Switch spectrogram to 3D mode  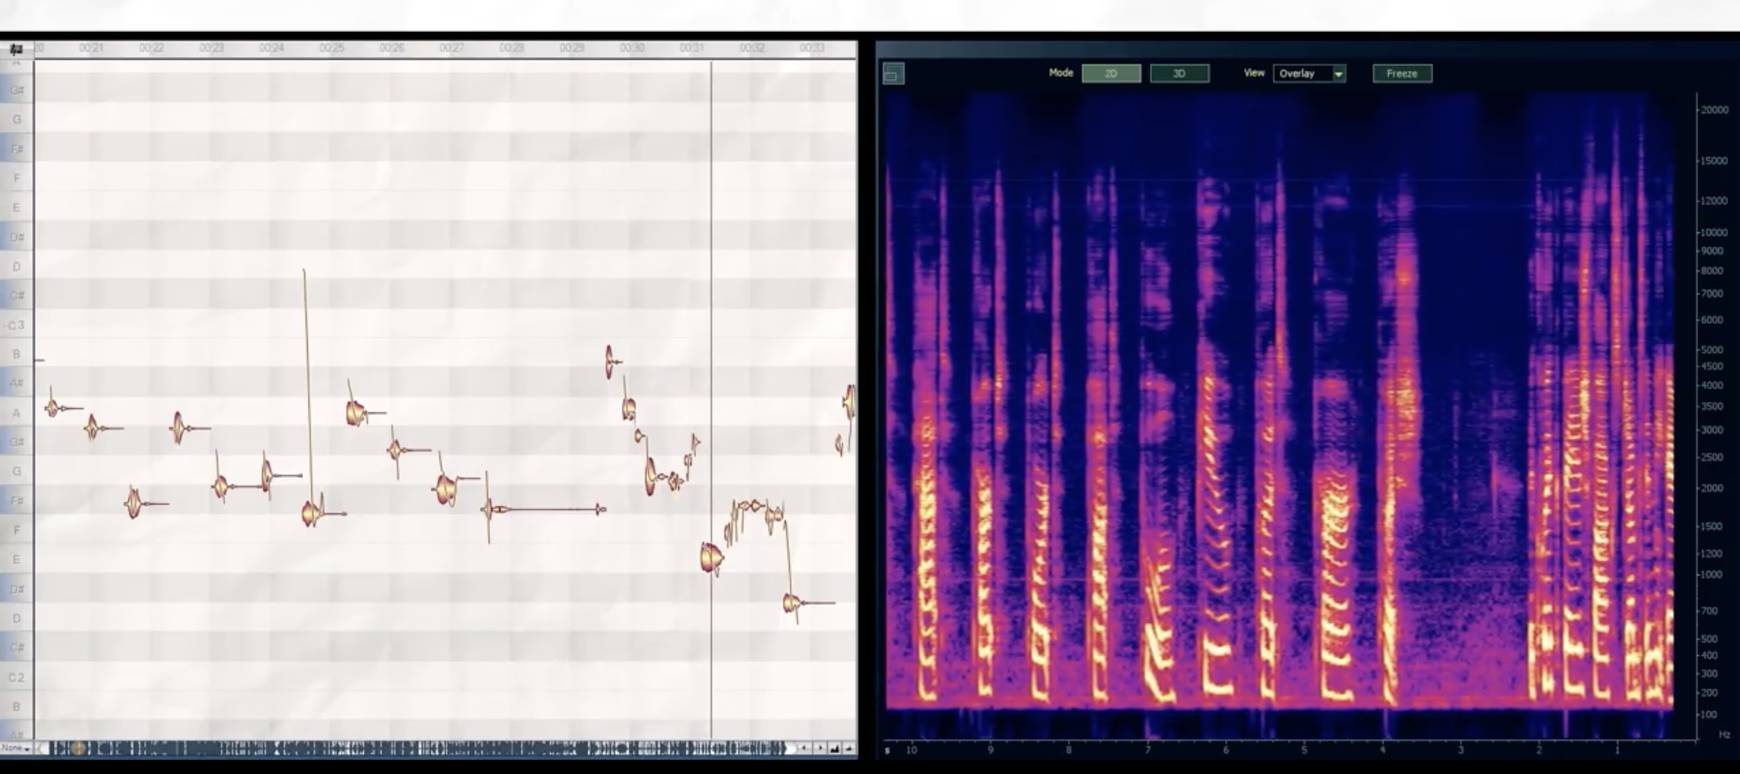pyautogui.click(x=1179, y=73)
